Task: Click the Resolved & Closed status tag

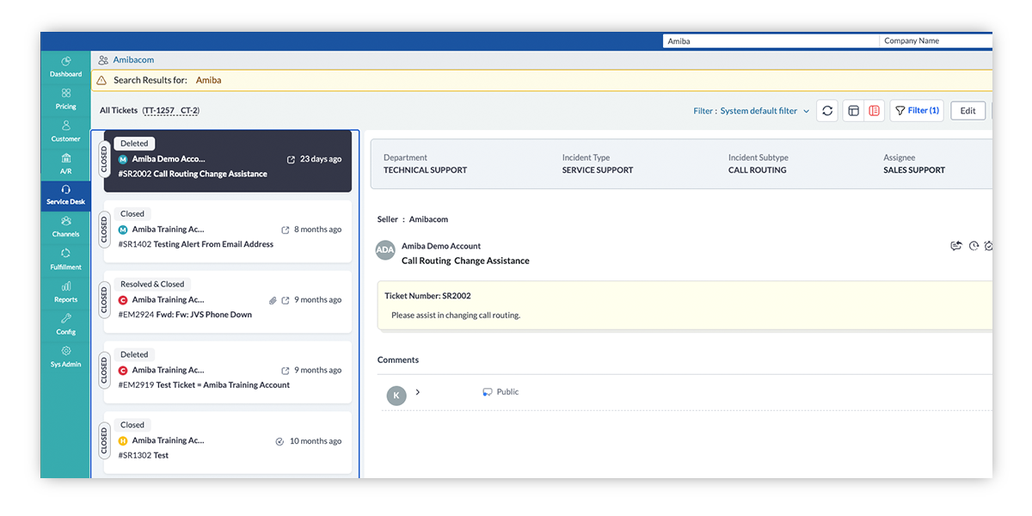Action: pos(152,284)
